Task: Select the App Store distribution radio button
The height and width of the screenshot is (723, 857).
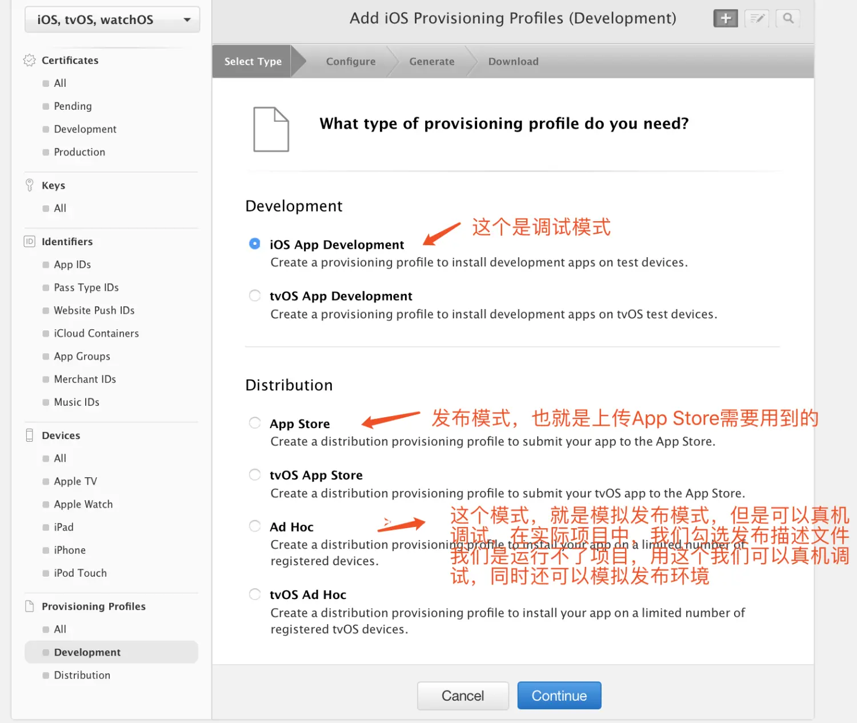Action: click(255, 423)
